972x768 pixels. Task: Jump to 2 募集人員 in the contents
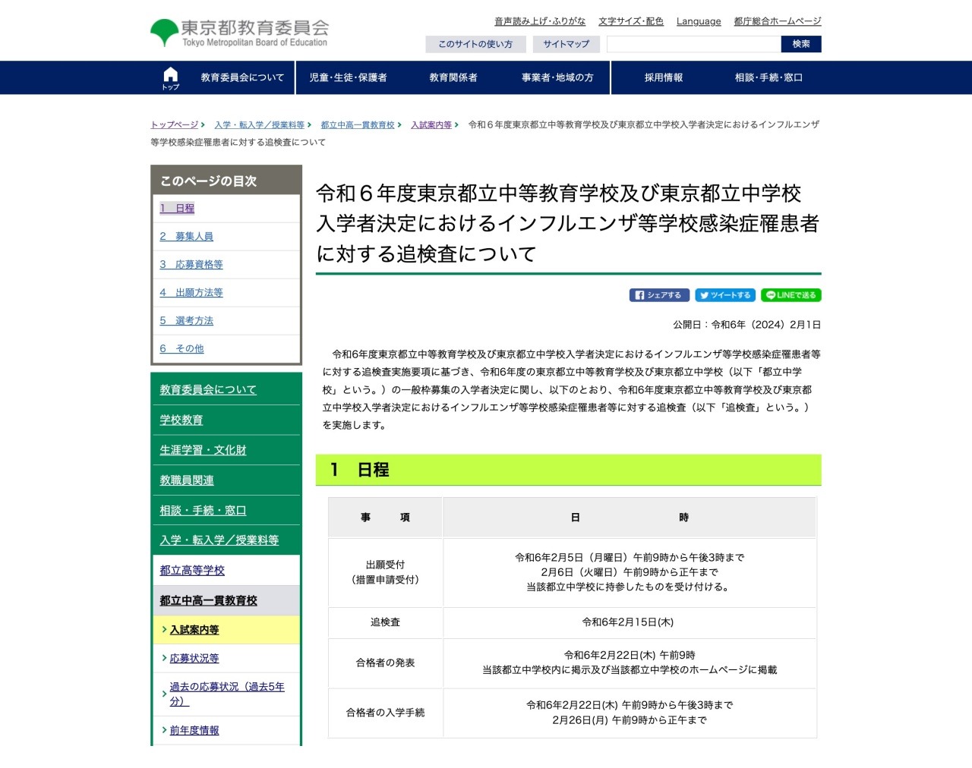click(186, 237)
